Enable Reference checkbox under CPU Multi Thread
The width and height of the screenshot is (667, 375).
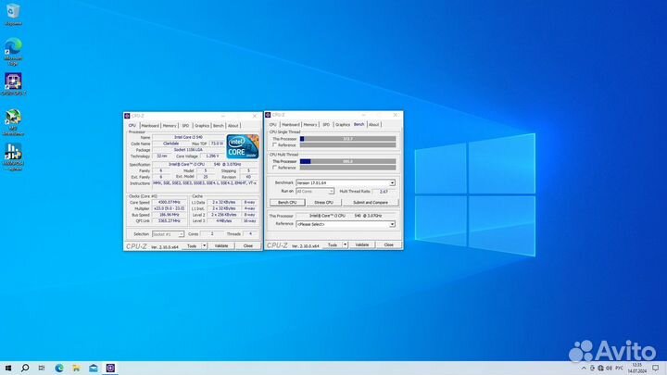click(275, 168)
